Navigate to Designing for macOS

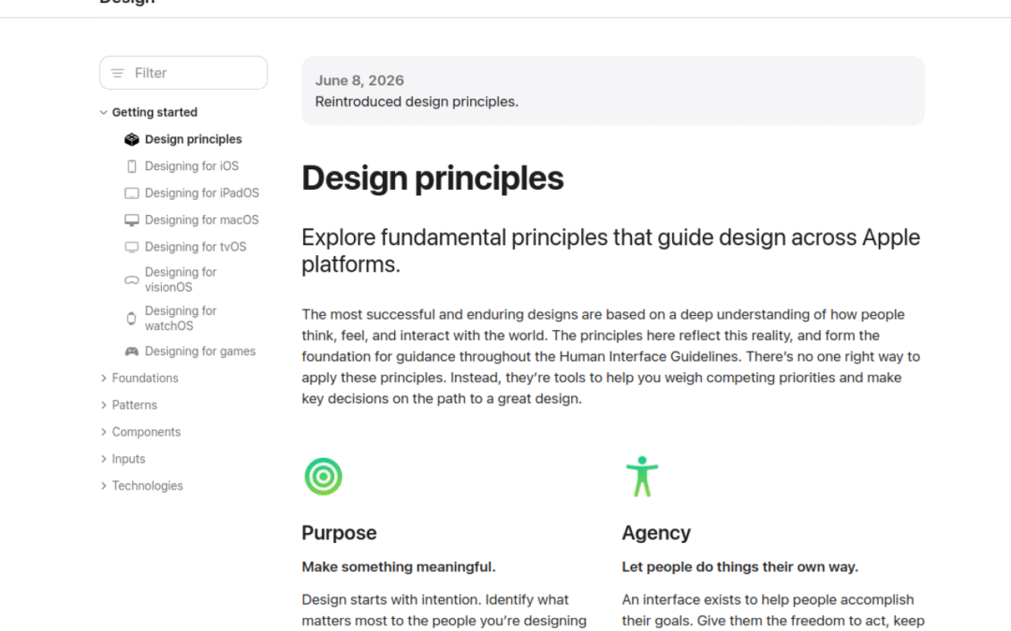(x=202, y=221)
